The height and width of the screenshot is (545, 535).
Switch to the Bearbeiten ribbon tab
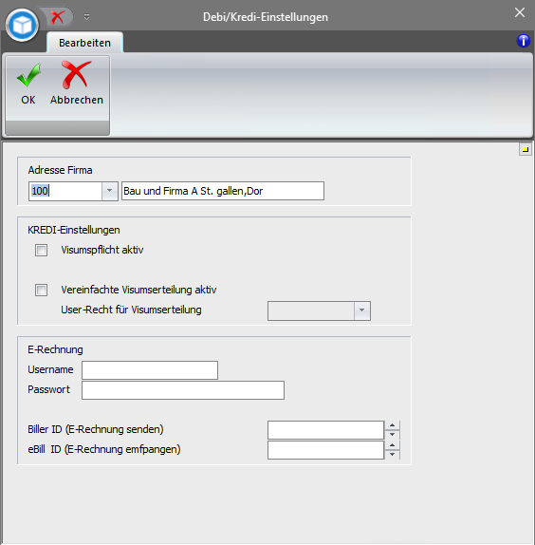point(84,43)
